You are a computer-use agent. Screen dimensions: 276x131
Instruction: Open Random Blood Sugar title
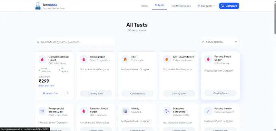coord(99,110)
